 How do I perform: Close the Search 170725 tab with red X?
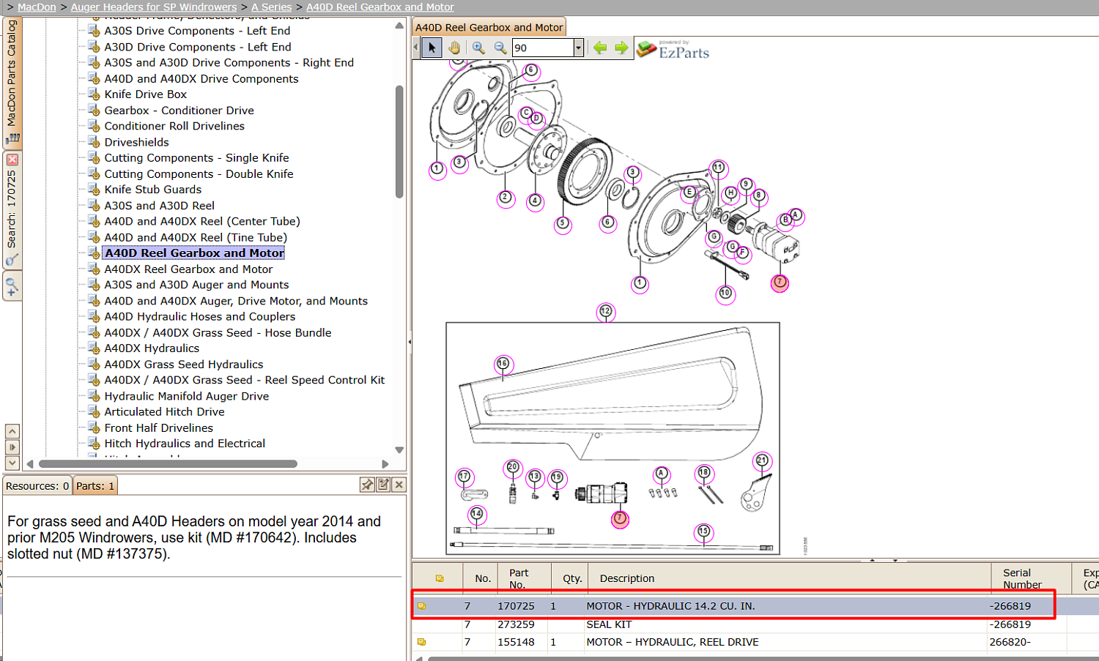pyautogui.click(x=12, y=160)
